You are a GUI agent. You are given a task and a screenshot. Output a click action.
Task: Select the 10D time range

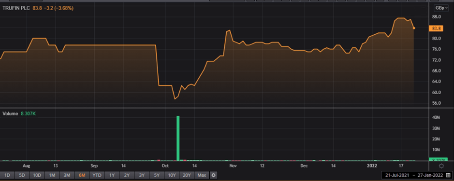[x=37, y=175]
